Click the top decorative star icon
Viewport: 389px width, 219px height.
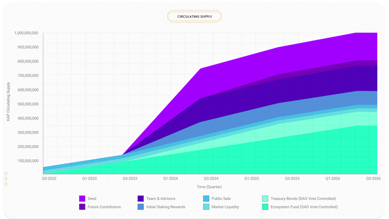6,173
